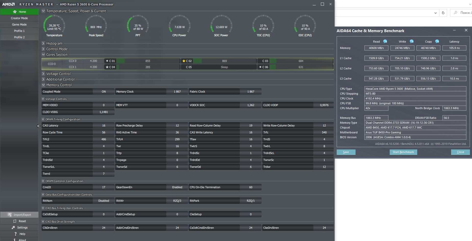Select Profile 2
472x241 pixels.
19,37
